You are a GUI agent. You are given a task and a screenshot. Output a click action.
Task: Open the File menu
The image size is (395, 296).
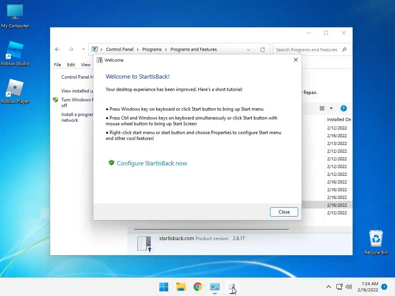57,65
